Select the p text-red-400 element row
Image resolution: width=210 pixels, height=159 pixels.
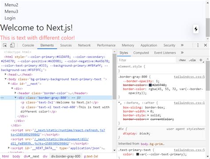(65, 109)
